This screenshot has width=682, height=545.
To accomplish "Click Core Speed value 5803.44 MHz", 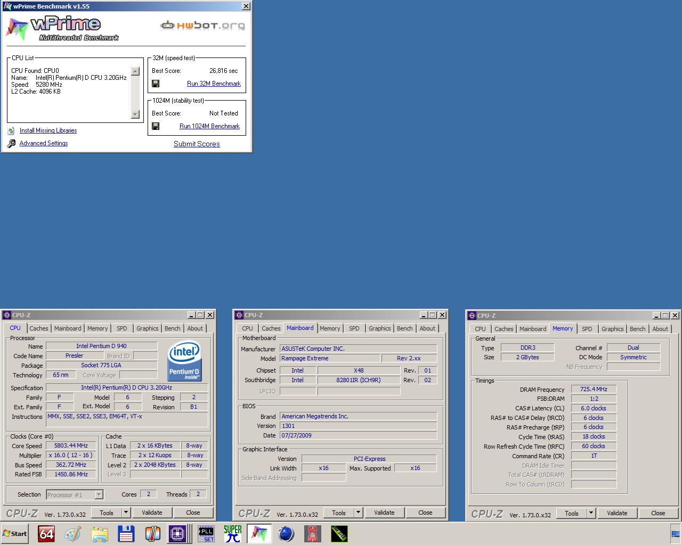I will click(x=71, y=445).
